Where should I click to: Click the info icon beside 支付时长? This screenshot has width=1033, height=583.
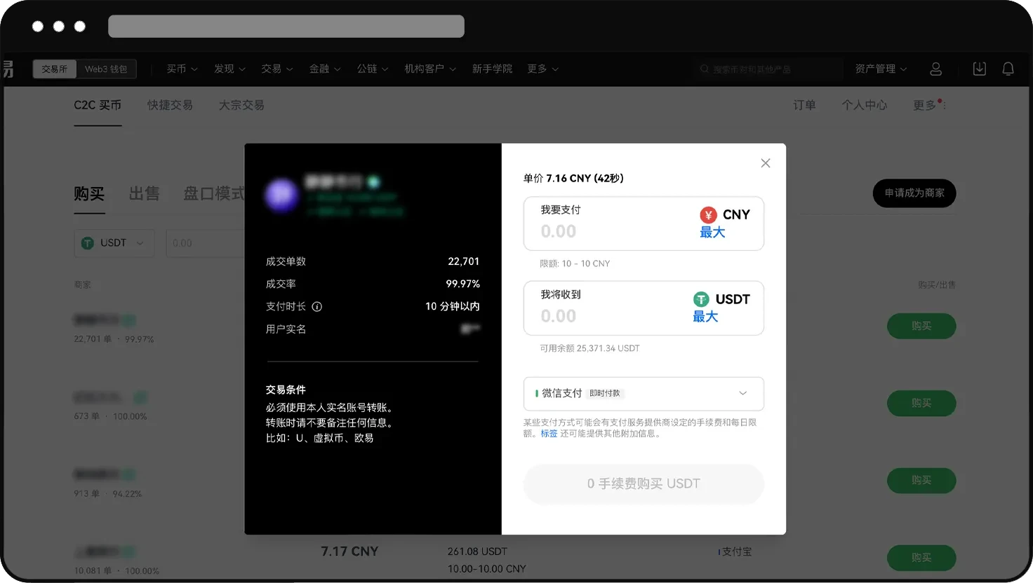tap(316, 306)
